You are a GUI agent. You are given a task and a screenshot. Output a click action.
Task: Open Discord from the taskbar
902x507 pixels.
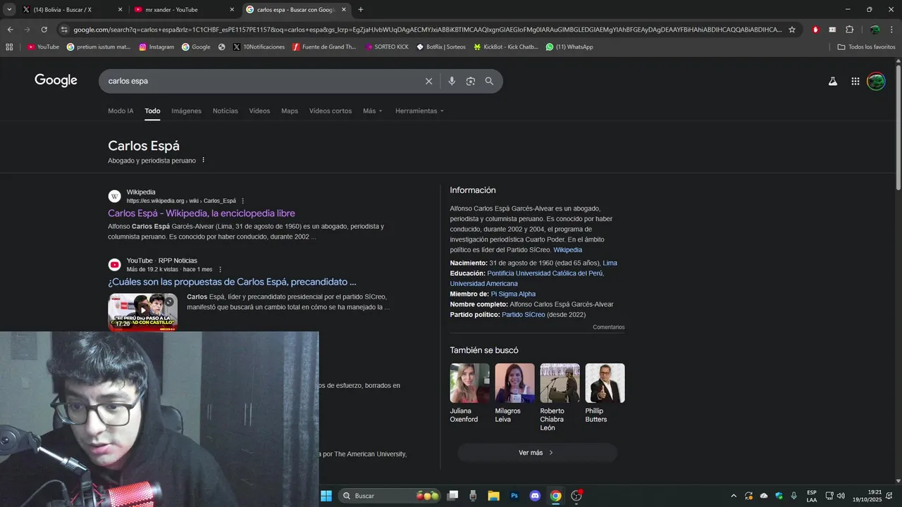(x=535, y=496)
